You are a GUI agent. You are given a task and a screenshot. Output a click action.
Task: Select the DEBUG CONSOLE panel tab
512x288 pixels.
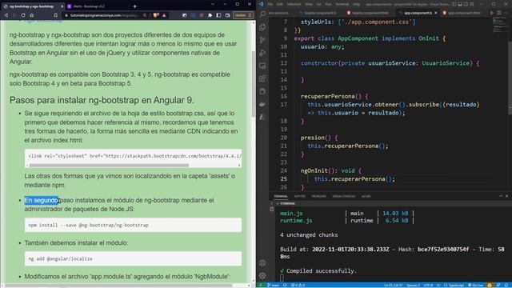click(x=343, y=196)
